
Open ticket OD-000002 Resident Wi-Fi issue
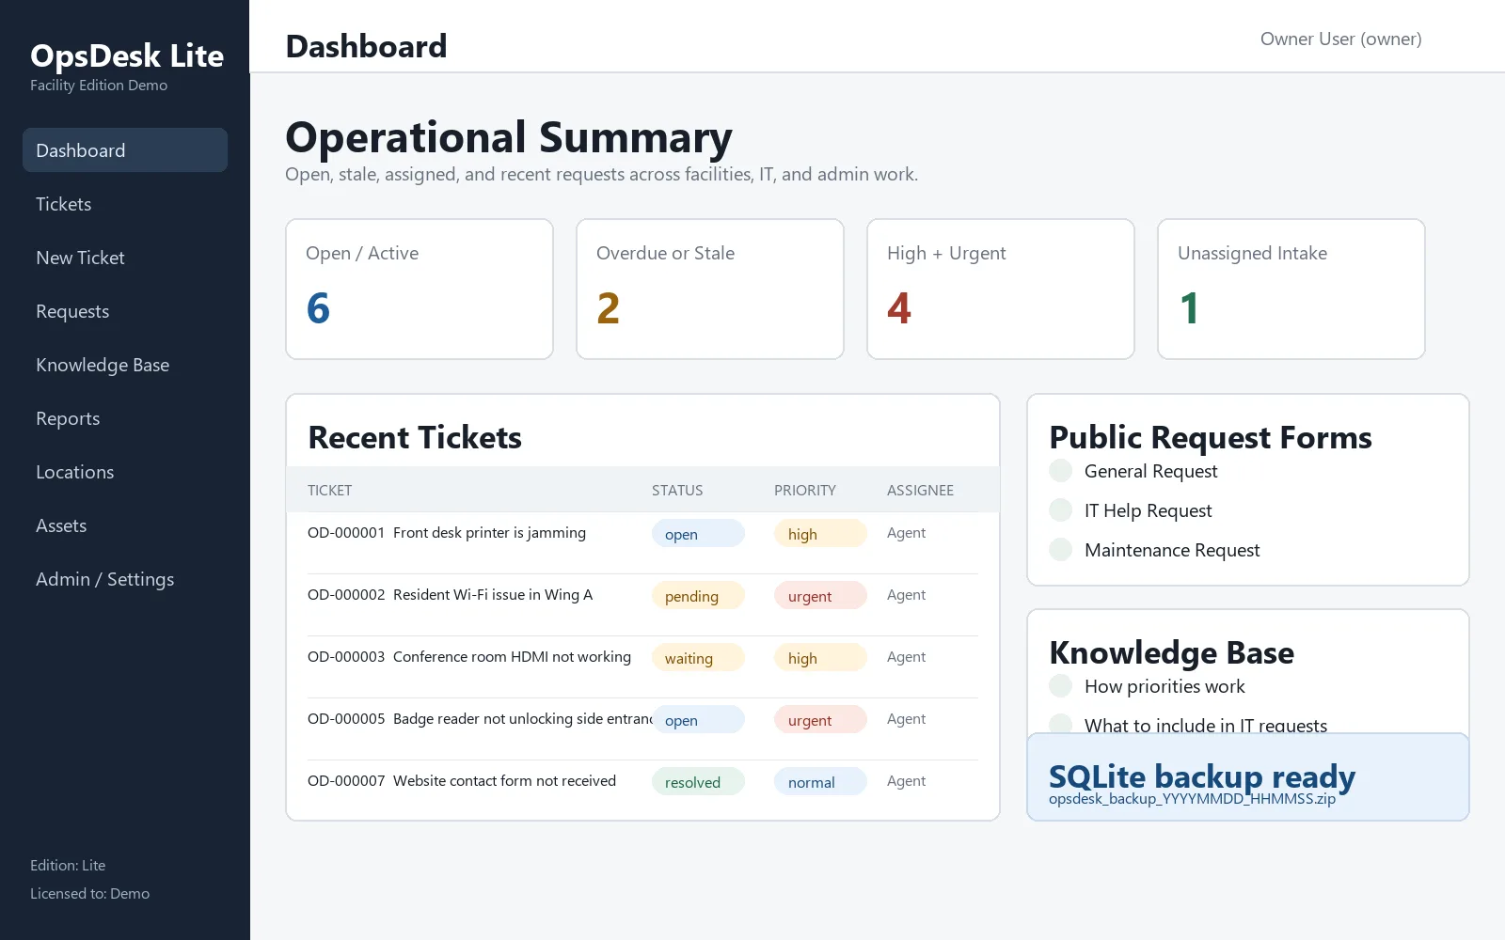pos(450,595)
